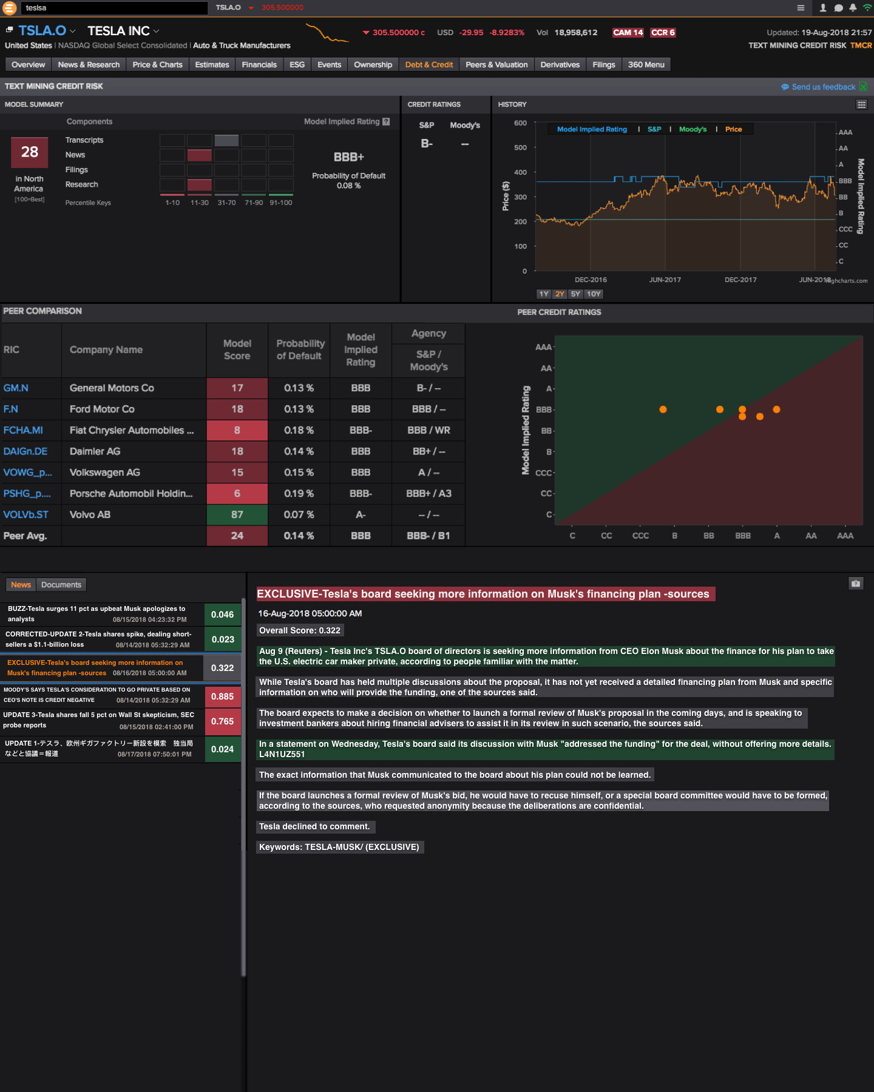Expand the TESLA INC name dropdown arrow

pyautogui.click(x=156, y=31)
